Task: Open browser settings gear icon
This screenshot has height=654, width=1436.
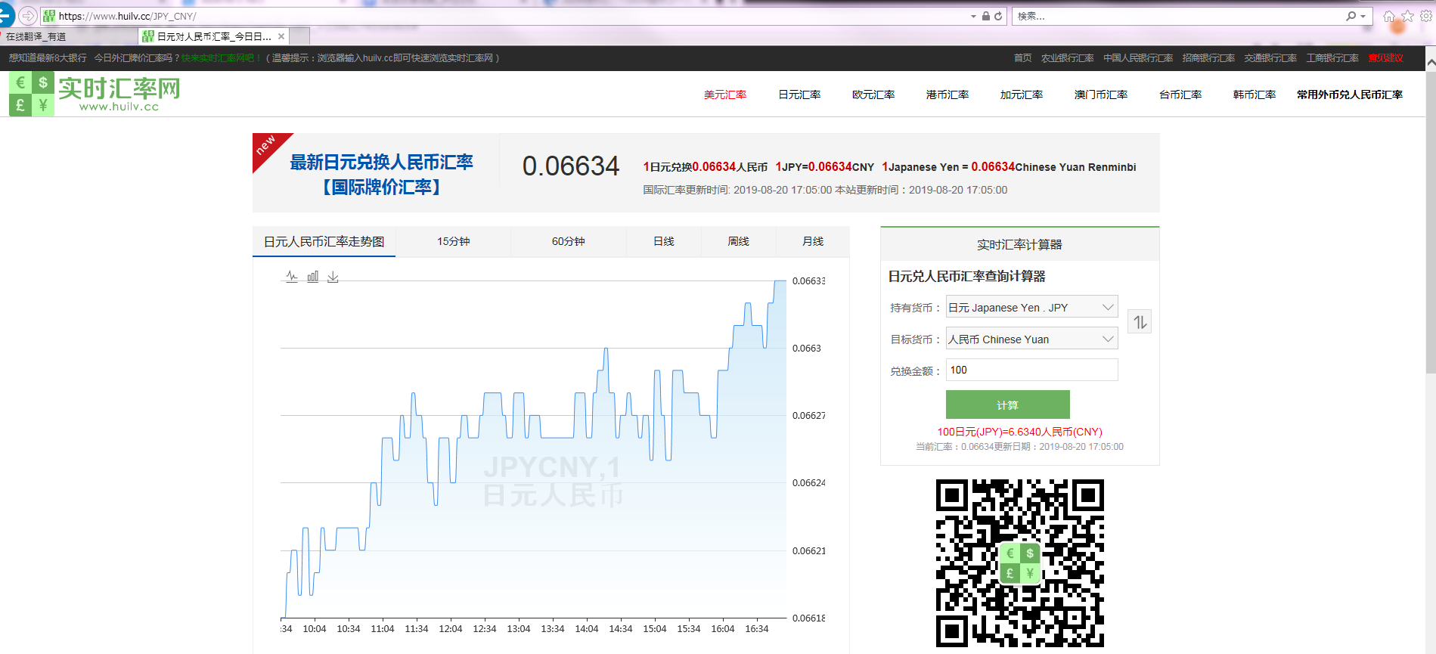Action: point(1425,16)
